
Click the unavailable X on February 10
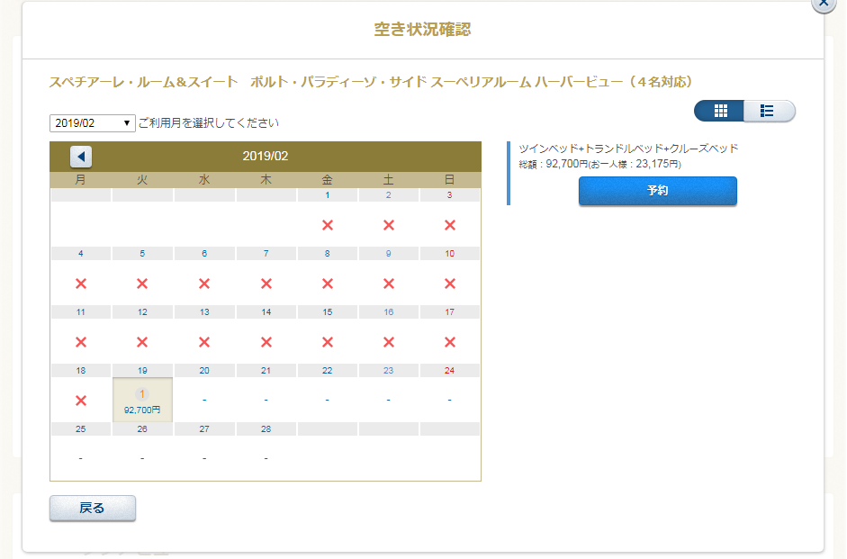449,284
